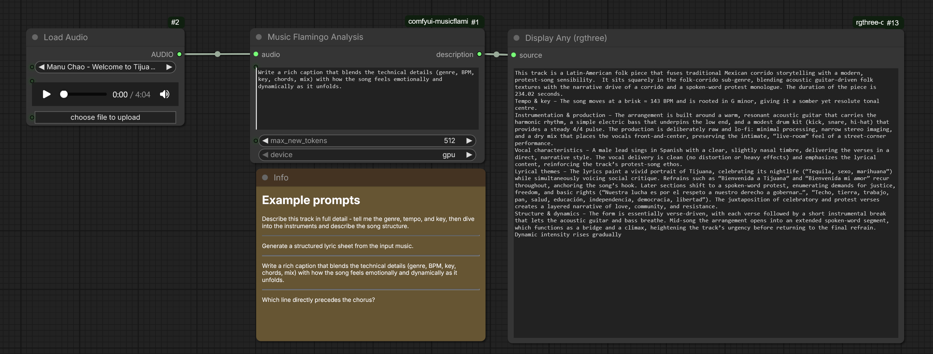Click the source input port on Display Any
The width and height of the screenshot is (933, 354).
pyautogui.click(x=513, y=55)
